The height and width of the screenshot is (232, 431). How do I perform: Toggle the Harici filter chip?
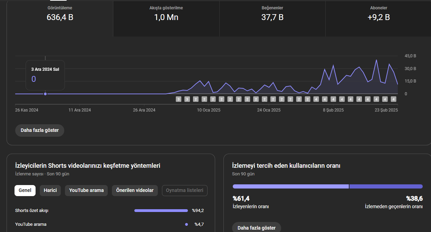click(50, 191)
